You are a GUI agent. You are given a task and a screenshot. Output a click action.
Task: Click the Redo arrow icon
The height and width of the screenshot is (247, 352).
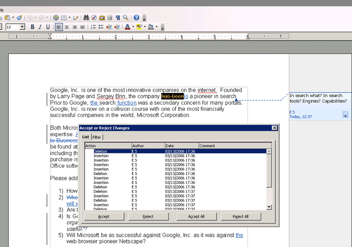41,18
